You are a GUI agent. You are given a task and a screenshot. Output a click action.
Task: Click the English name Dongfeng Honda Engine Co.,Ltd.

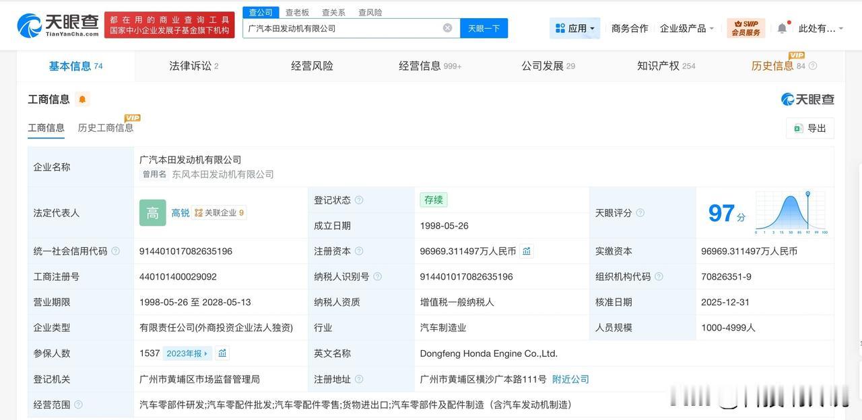coord(489,353)
